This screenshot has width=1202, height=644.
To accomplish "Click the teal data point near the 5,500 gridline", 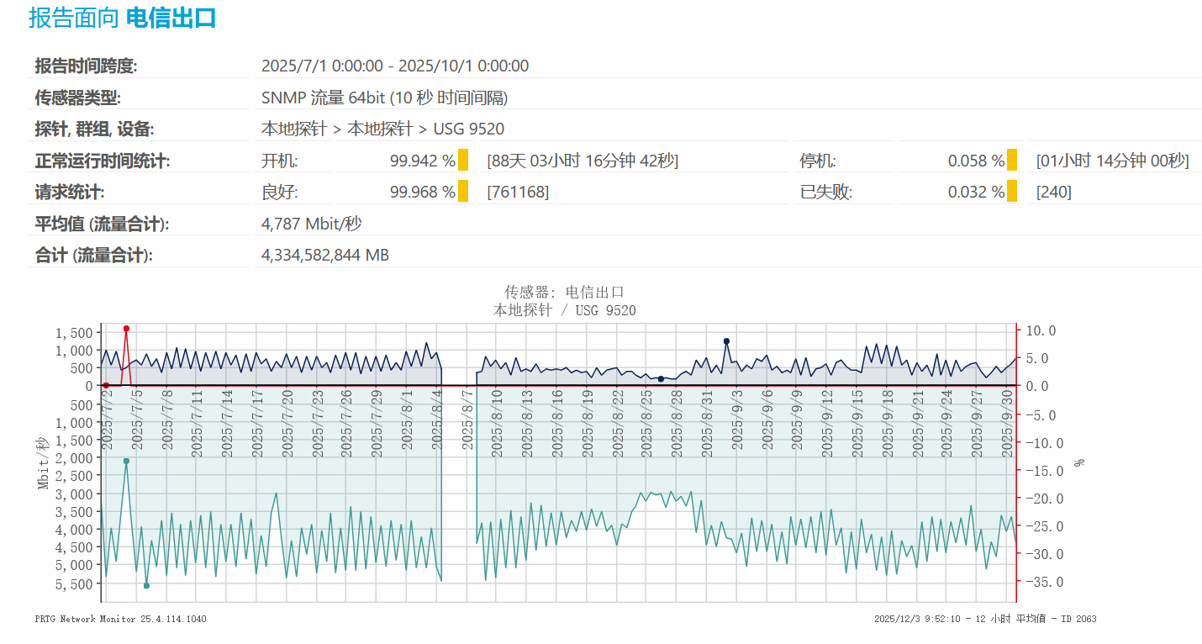I will click(146, 586).
